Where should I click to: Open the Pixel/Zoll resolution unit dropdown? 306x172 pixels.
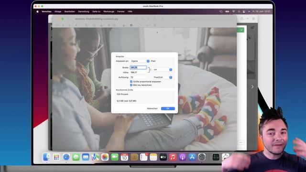tap(163, 77)
